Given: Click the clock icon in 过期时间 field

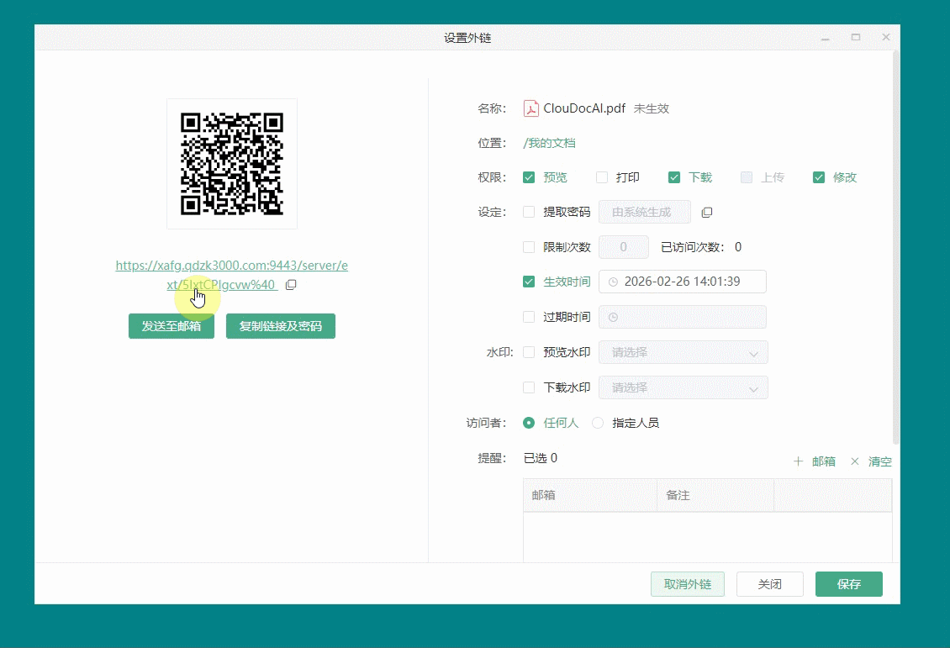Looking at the screenshot, I should pos(613,317).
